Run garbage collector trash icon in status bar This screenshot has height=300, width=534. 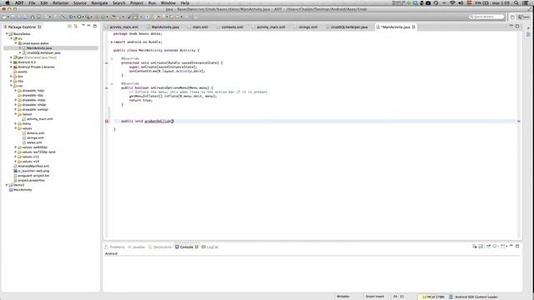451,297
